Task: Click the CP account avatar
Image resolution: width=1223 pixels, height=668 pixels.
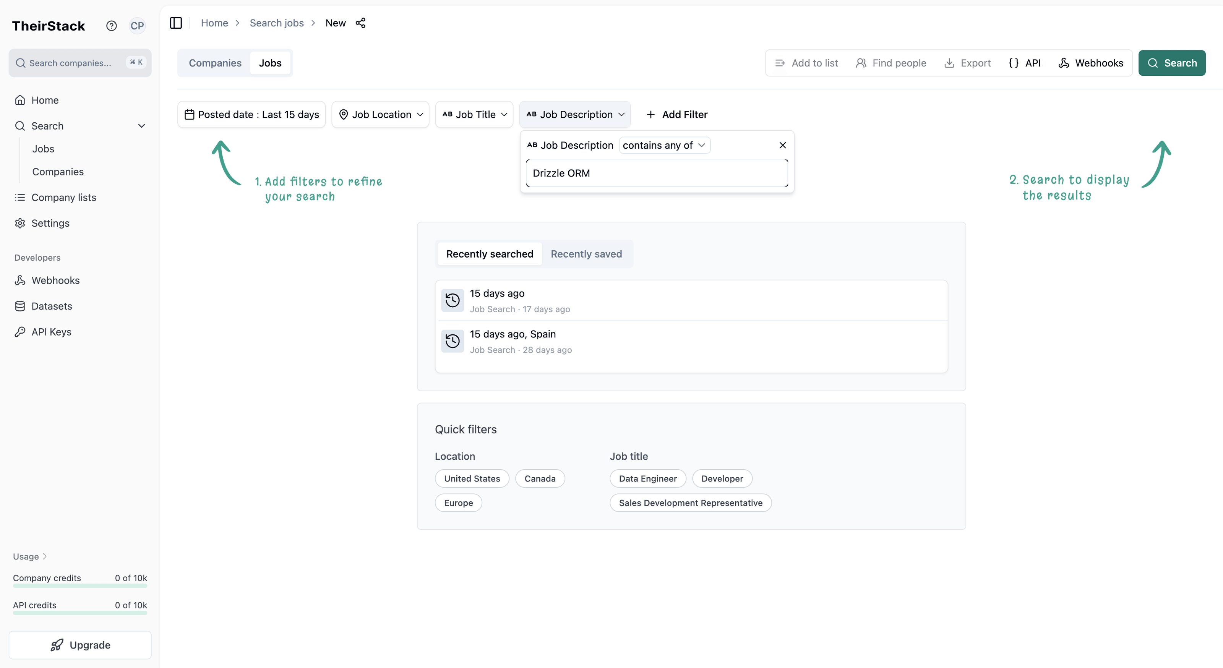Action: [x=137, y=25]
